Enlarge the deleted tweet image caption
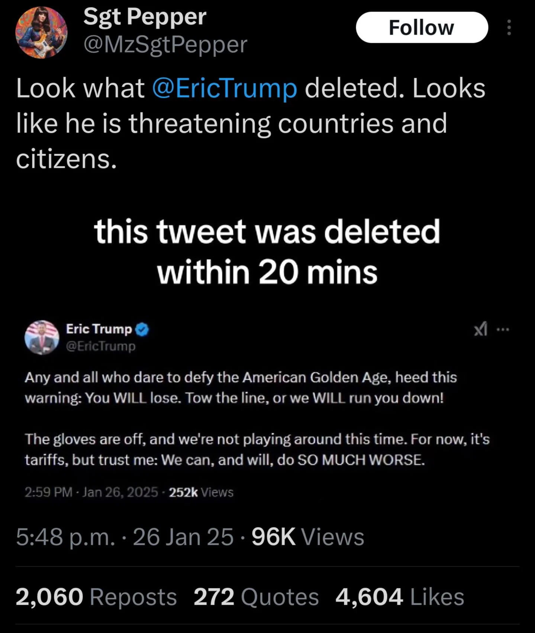Image resolution: width=535 pixels, height=633 pixels. pos(267,251)
